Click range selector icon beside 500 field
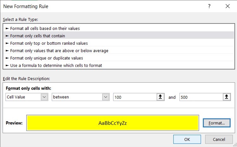This screenshot has width=237, height=147. click(227, 97)
